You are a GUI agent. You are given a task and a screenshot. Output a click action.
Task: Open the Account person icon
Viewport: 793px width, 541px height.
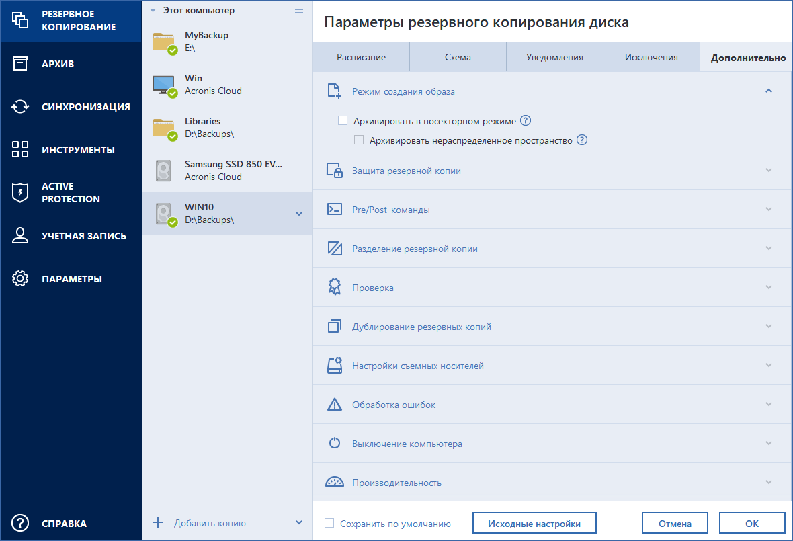(20, 236)
